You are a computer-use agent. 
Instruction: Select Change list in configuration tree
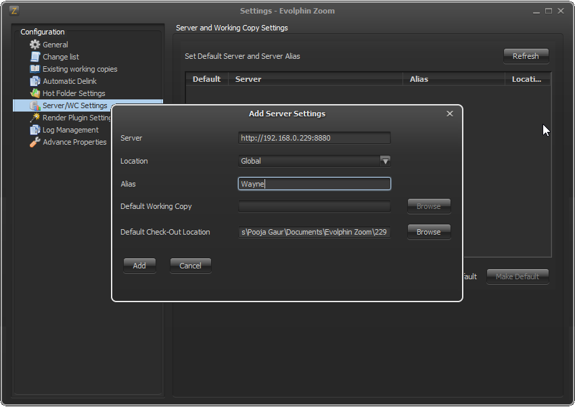point(61,57)
